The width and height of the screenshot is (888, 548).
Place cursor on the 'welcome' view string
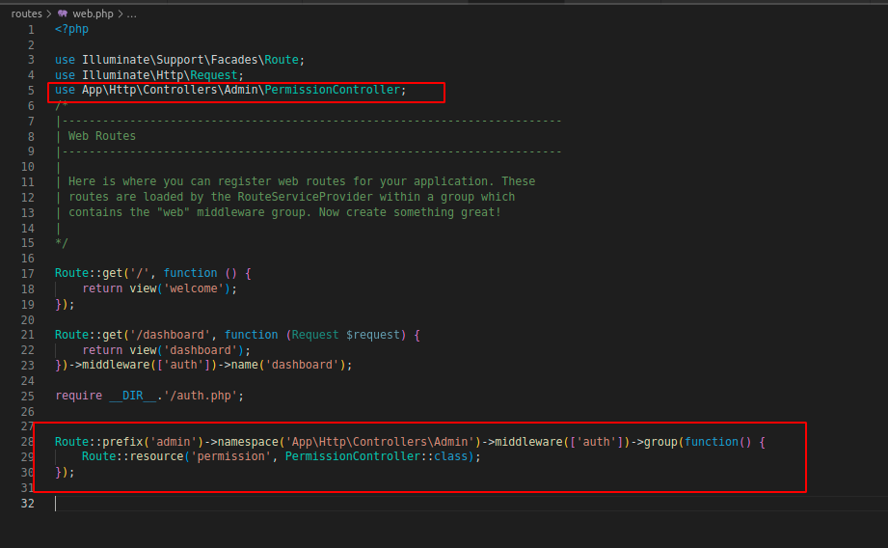(x=198, y=288)
